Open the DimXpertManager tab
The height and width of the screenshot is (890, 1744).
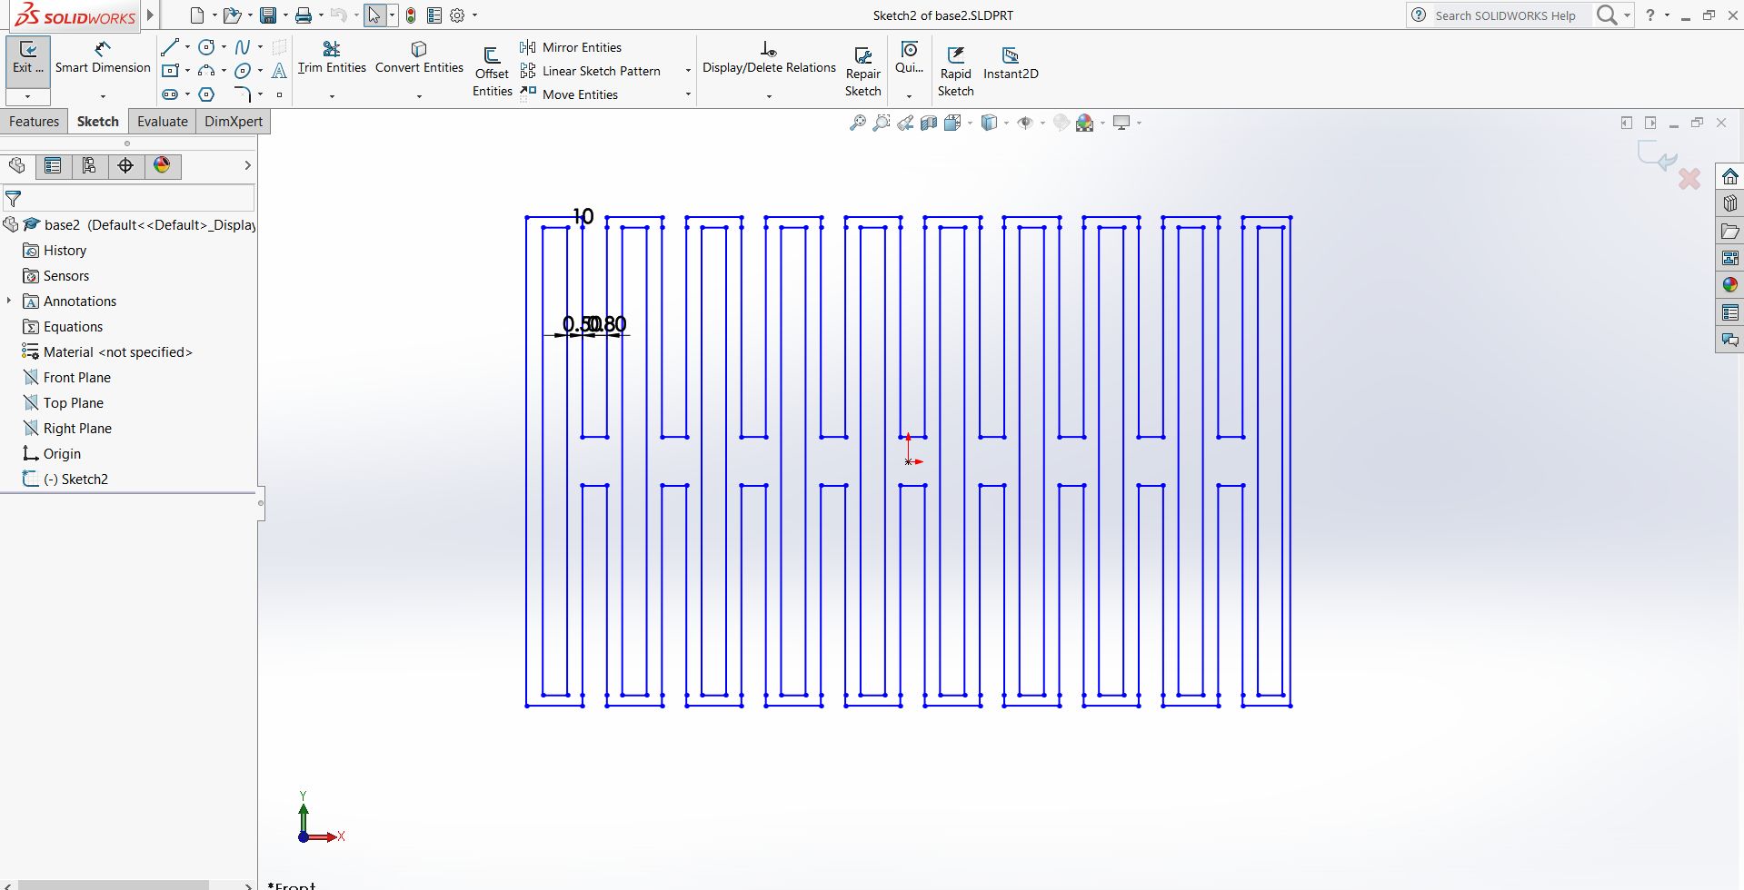click(x=125, y=165)
